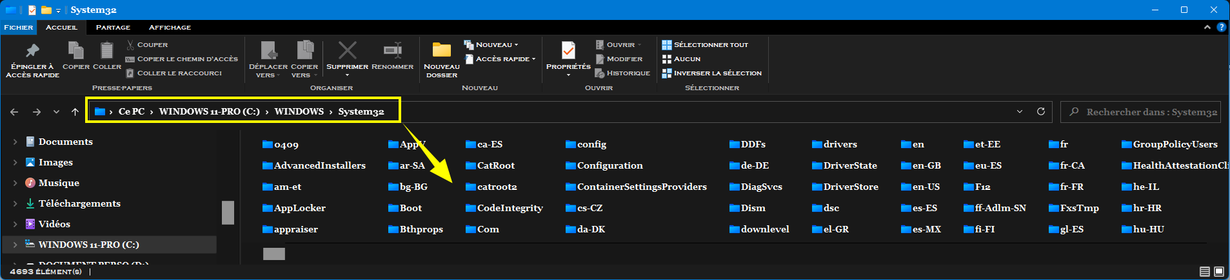Screen dimensions: 1230x280
Task: Click the Copier icon in Presse-papiers
Action: pos(75,51)
